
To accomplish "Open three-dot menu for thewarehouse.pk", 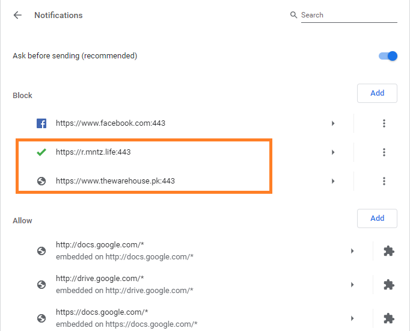I will [384, 181].
